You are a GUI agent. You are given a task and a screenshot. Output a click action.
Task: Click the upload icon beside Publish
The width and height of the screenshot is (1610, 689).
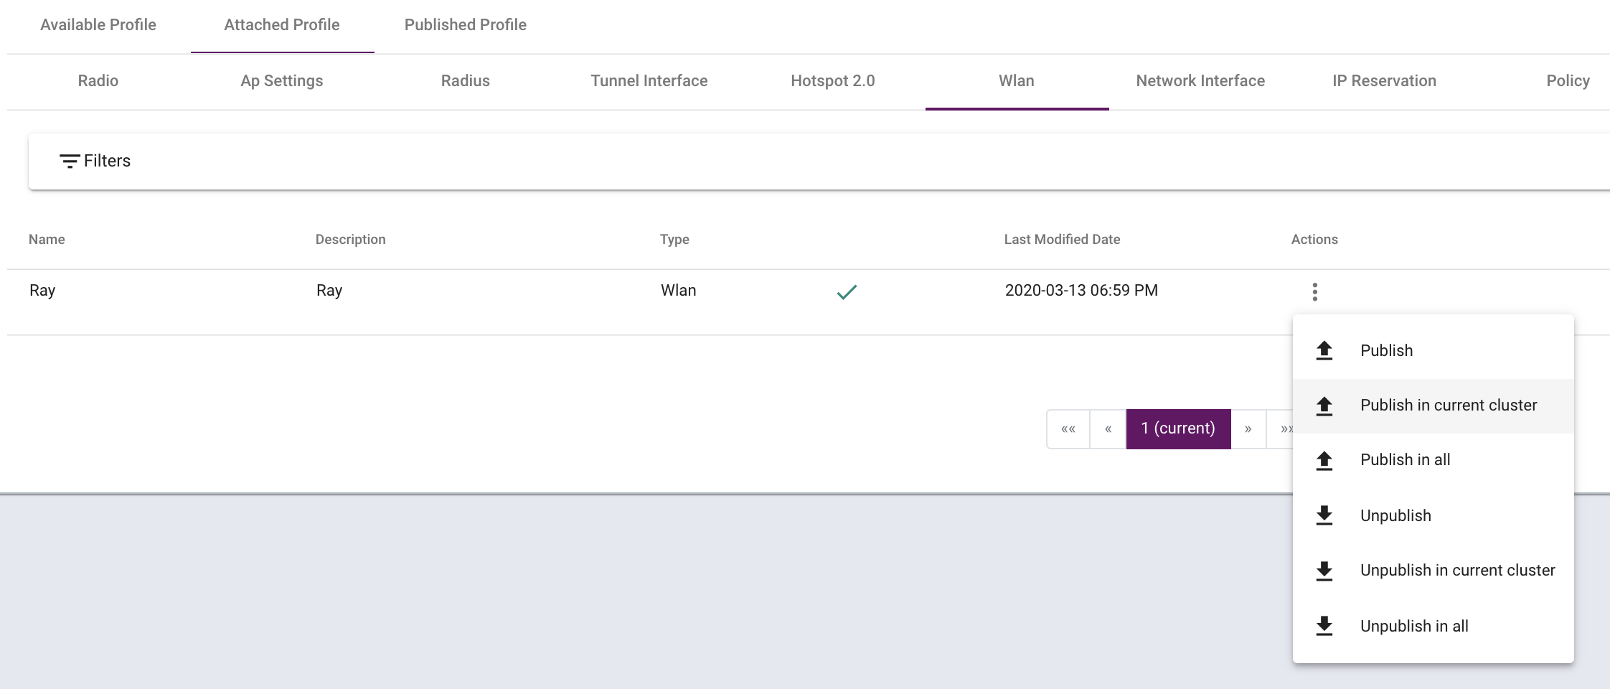click(1324, 350)
